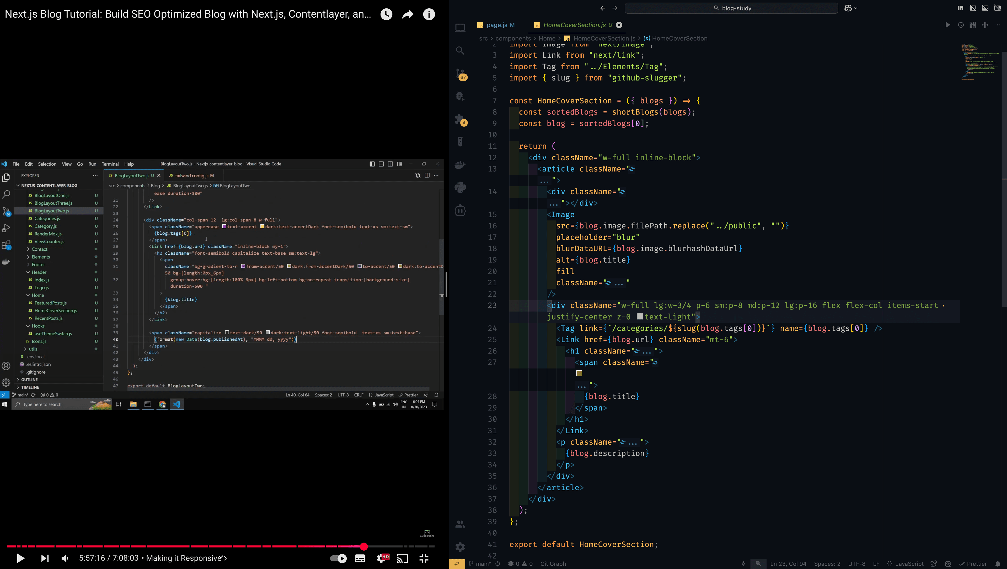Change the UTF-8 encoding
Viewport: 1007px width, 569px height.
856,564
